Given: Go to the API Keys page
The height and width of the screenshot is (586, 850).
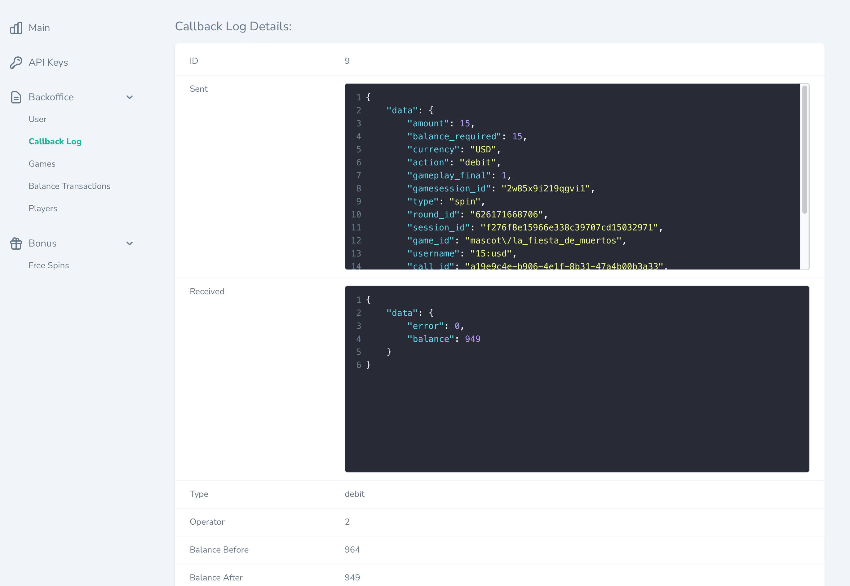Looking at the screenshot, I should coord(48,63).
